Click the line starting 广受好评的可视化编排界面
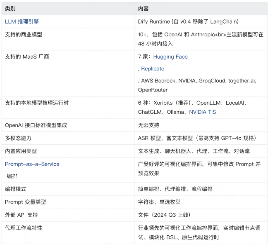Viewport: 268px width, 244px height. point(199,164)
